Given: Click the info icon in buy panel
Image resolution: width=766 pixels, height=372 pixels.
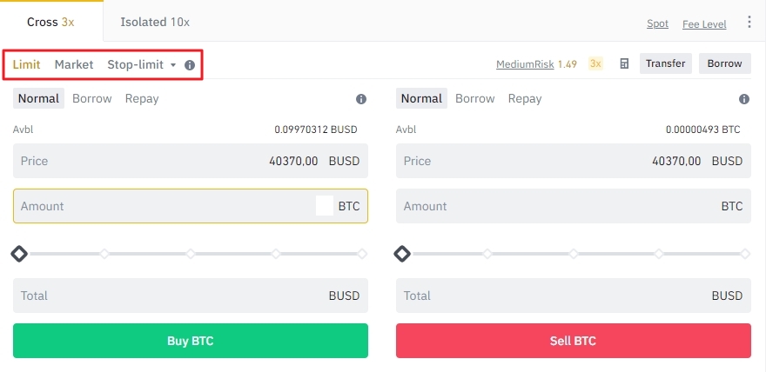Looking at the screenshot, I should click(361, 99).
